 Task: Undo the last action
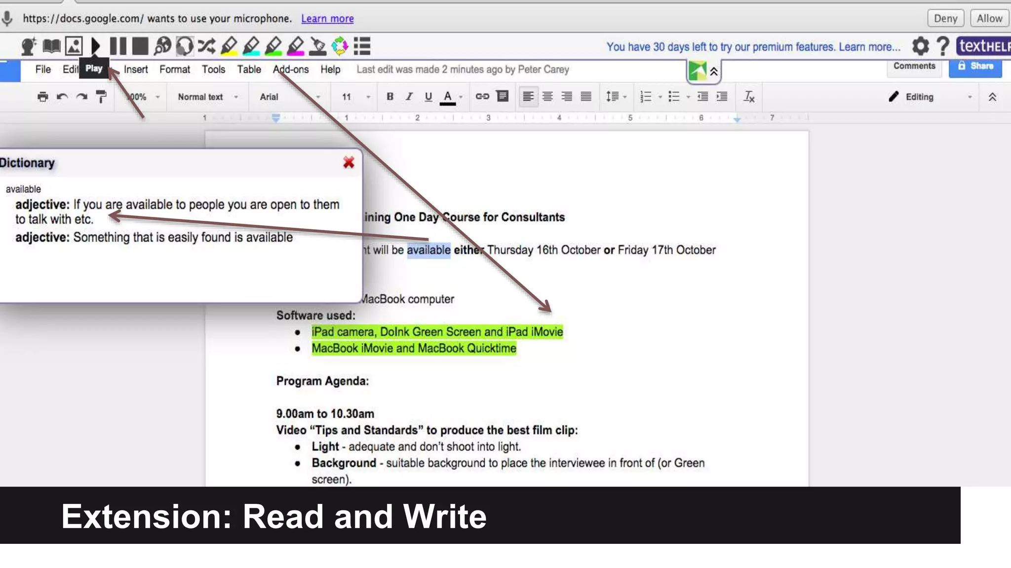coord(62,97)
